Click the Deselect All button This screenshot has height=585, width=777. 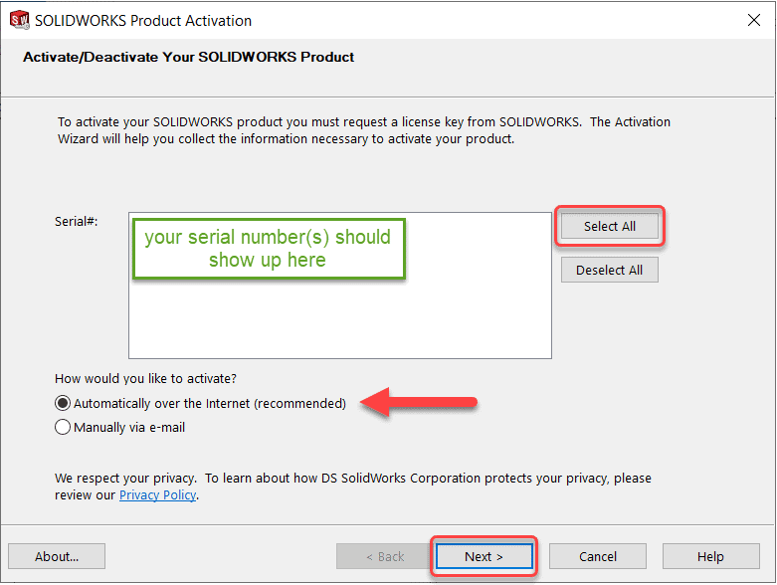(609, 270)
